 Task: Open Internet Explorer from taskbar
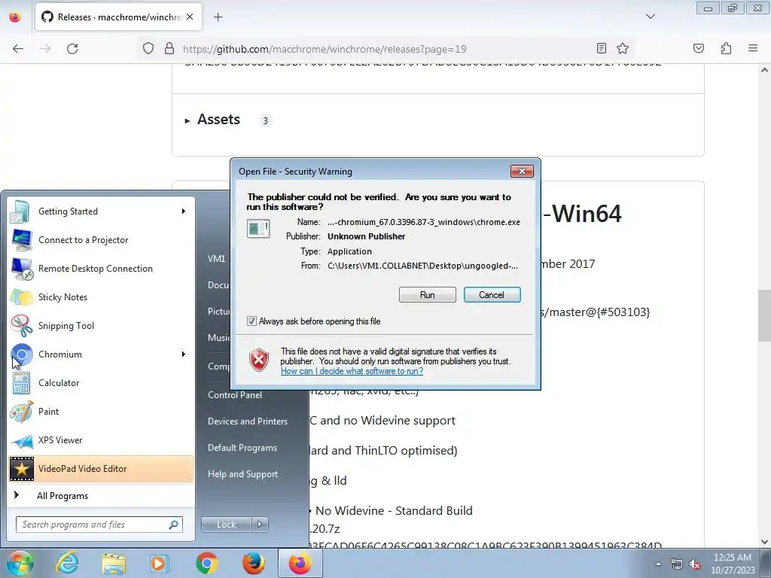pos(67,563)
